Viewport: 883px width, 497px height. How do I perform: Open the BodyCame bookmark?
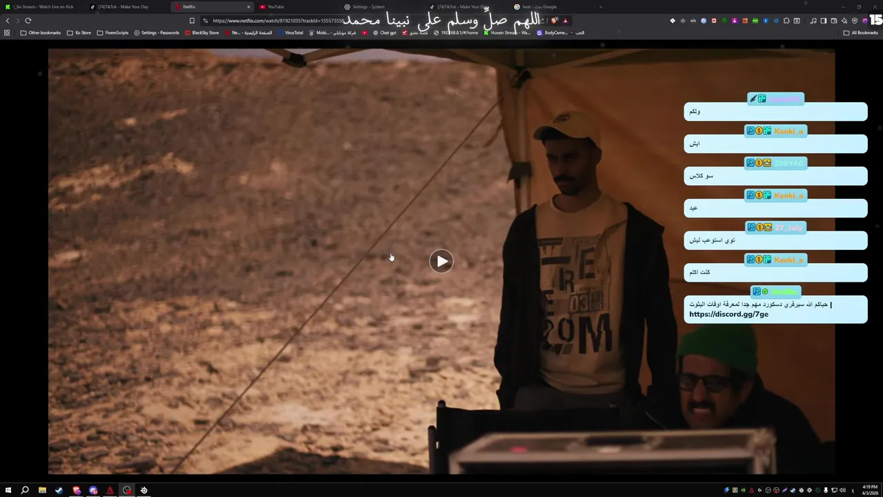(x=552, y=32)
